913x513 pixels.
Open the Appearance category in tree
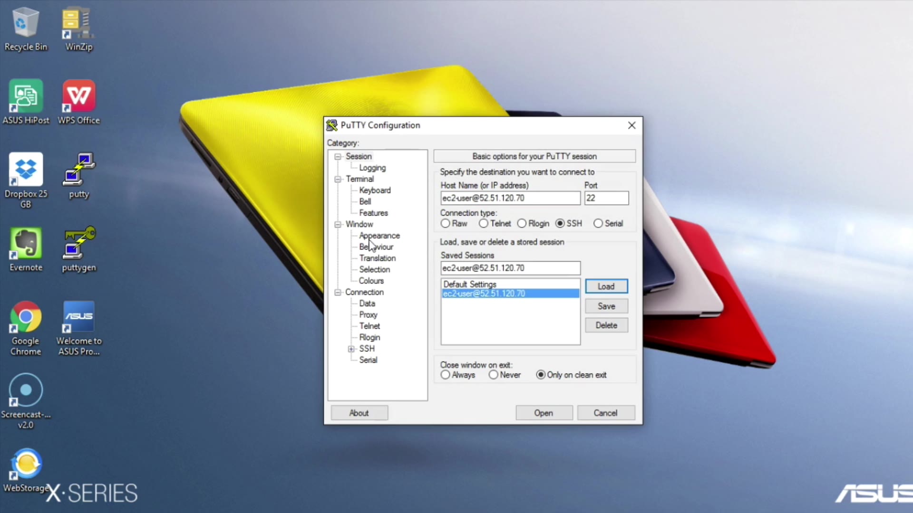pos(379,236)
